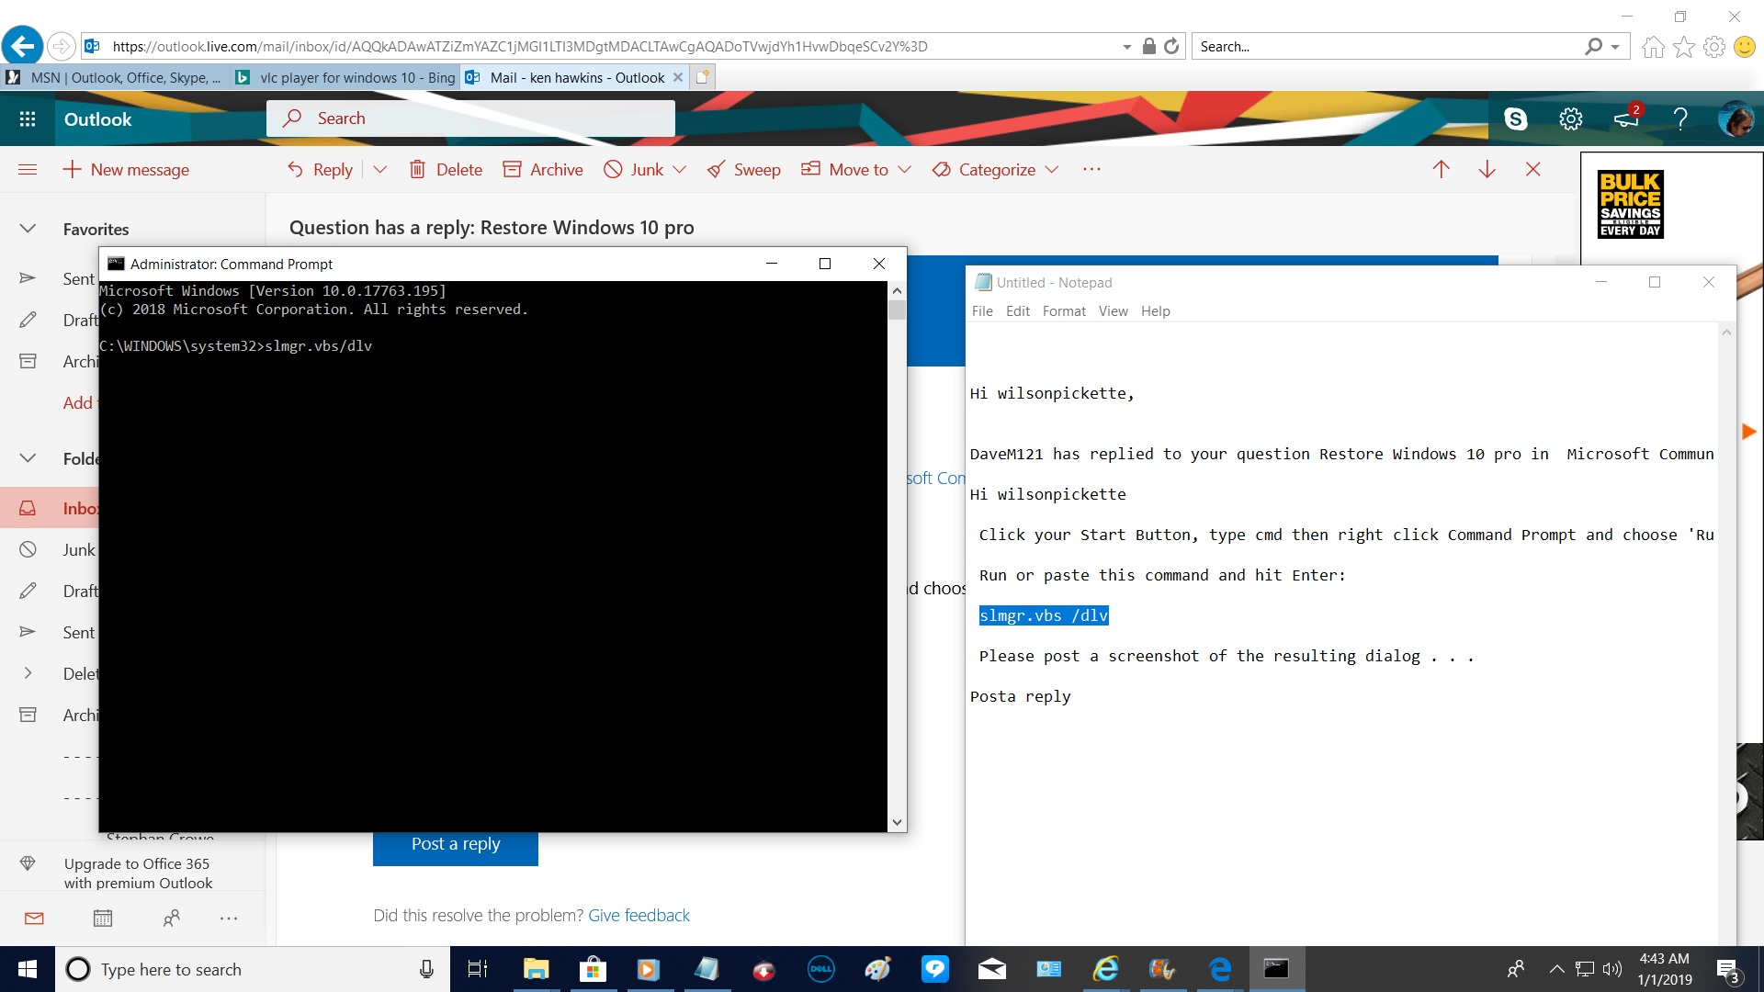The height and width of the screenshot is (992, 1764).
Task: Sweep messages from this sender
Action: pyautogui.click(x=744, y=169)
